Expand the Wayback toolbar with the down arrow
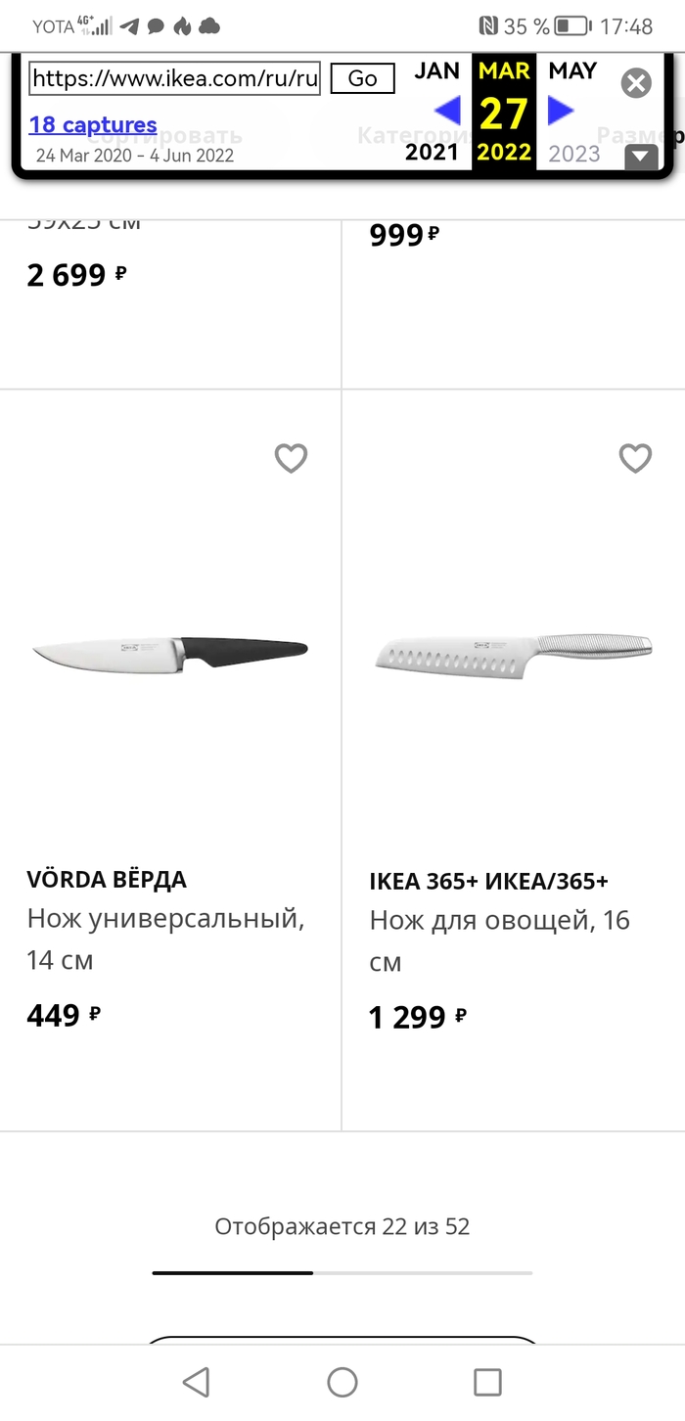Viewport: 685px width, 1421px height. pos(641,157)
